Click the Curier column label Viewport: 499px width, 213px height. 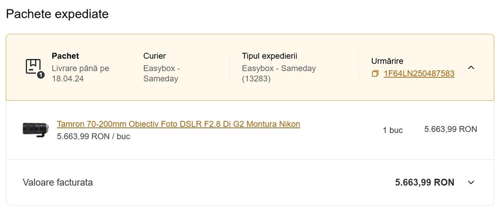pyautogui.click(x=154, y=56)
